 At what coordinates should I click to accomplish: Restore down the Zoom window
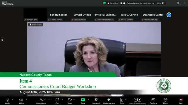point(178,3)
